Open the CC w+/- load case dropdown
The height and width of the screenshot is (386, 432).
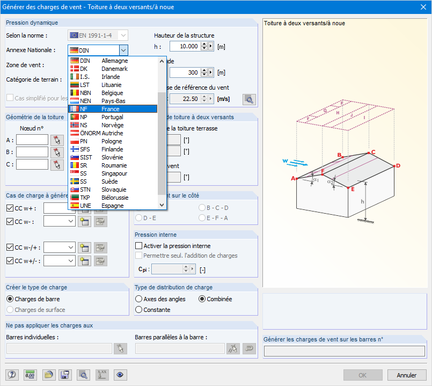(x=70, y=260)
